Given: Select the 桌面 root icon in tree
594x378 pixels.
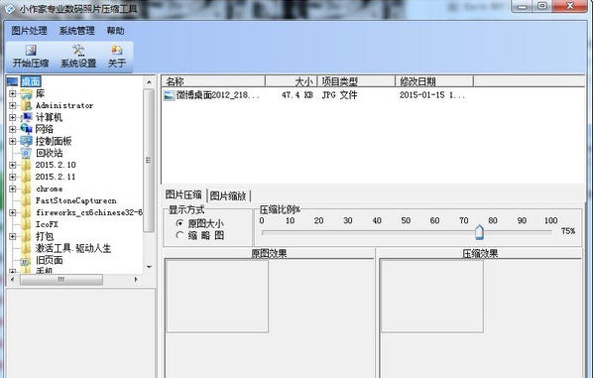Looking at the screenshot, I should coord(12,81).
